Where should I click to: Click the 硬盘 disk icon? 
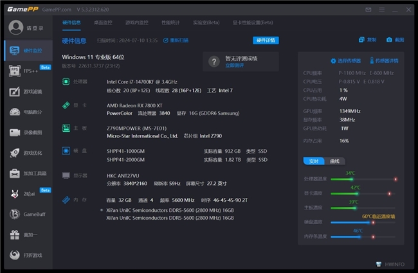pyautogui.click(x=66, y=151)
